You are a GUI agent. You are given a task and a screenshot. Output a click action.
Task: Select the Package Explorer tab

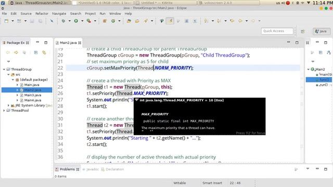point(16,43)
